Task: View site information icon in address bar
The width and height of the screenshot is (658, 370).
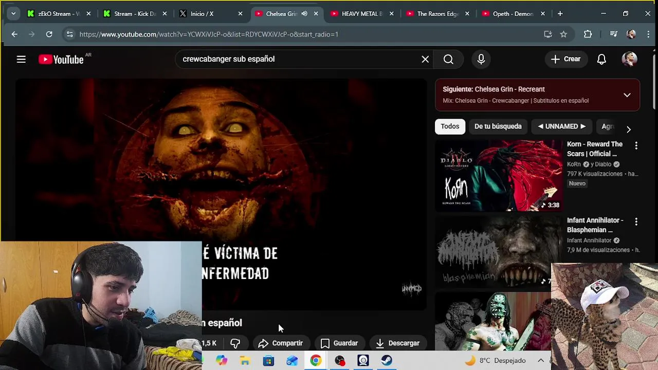Action: tap(69, 34)
